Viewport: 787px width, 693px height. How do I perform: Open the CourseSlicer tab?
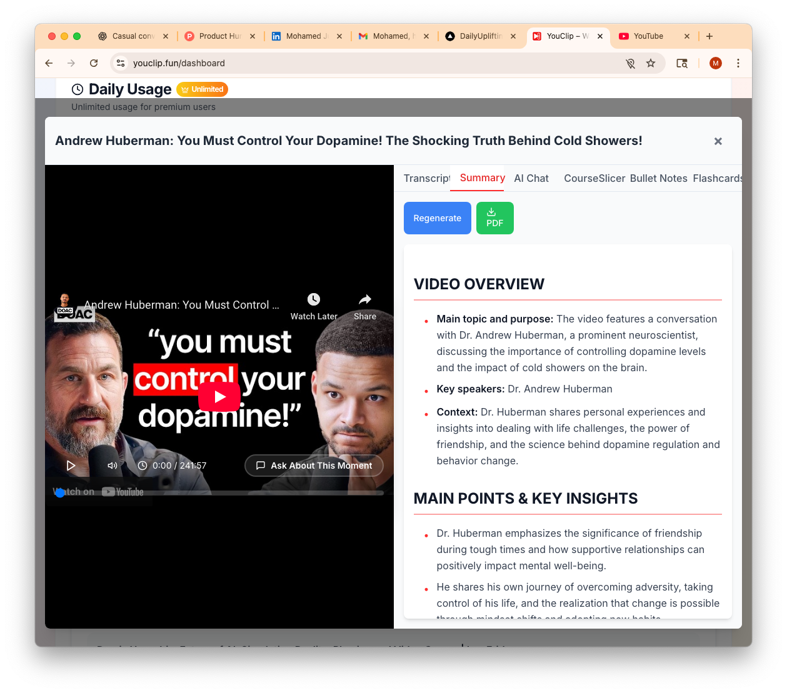pyautogui.click(x=594, y=178)
